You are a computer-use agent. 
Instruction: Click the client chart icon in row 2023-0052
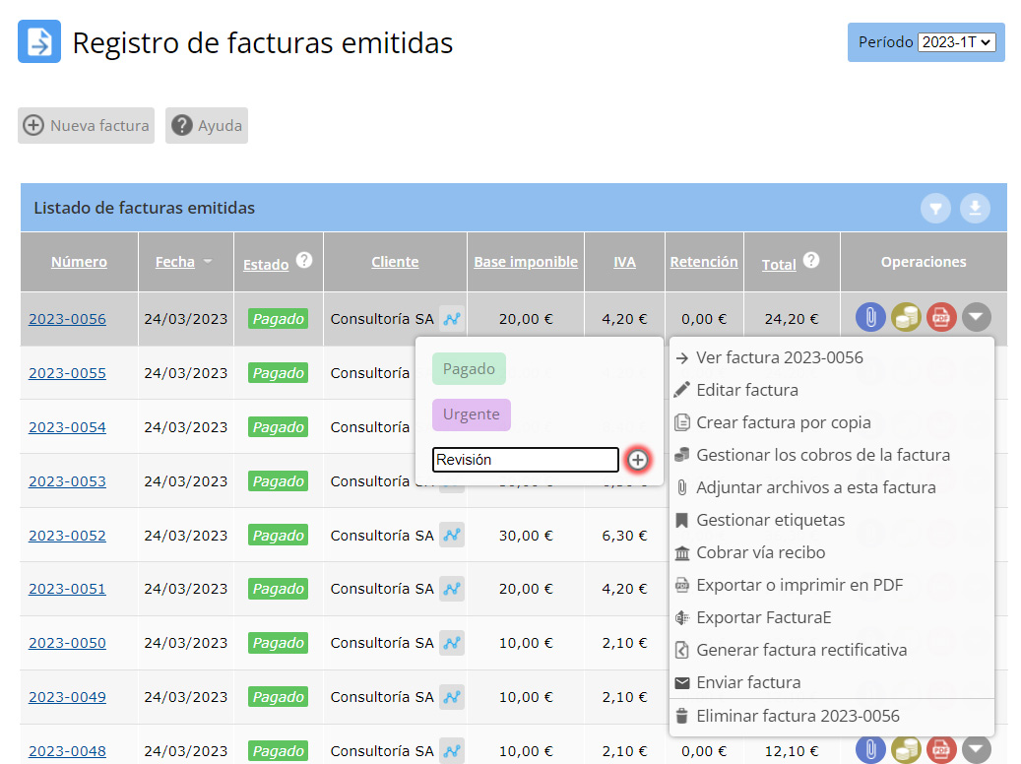(451, 536)
